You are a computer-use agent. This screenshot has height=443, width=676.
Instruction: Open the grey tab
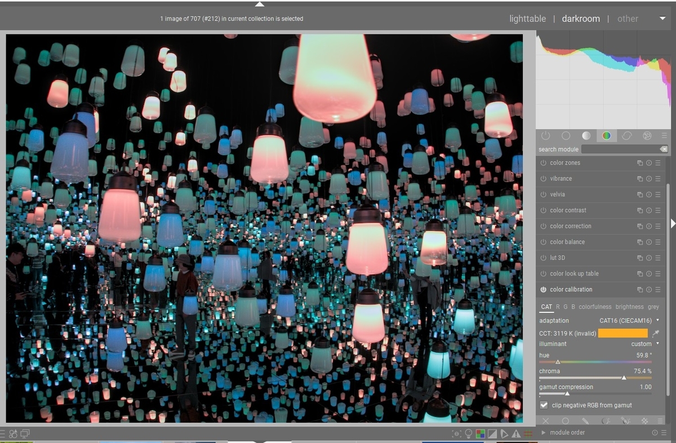click(x=653, y=307)
